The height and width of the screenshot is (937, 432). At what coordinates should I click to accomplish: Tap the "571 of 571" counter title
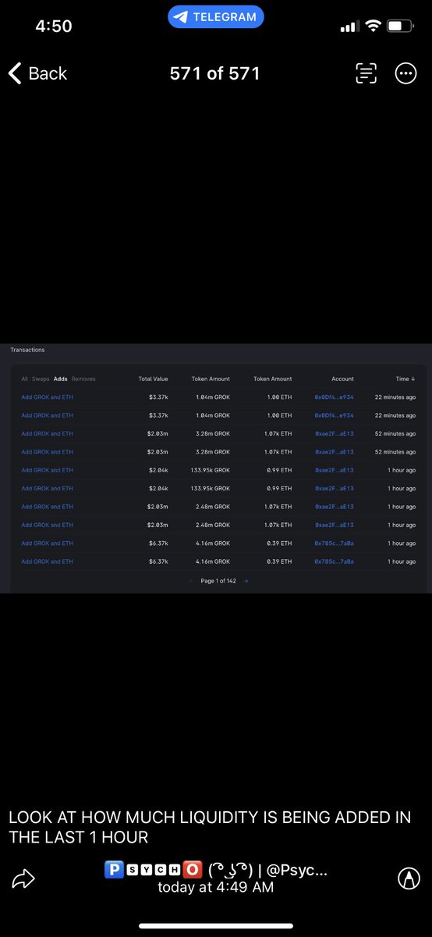[x=215, y=73]
